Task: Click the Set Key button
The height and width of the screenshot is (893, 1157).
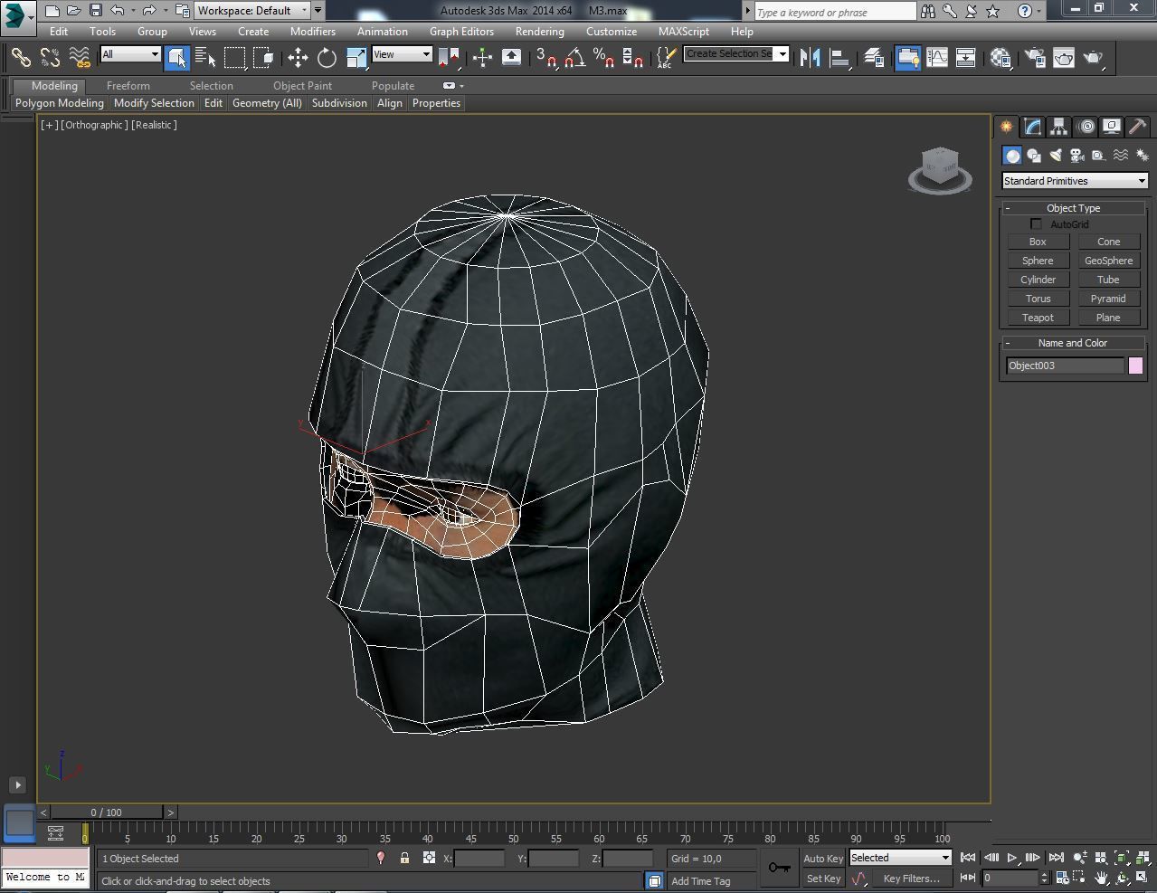Action: pyautogui.click(x=823, y=879)
